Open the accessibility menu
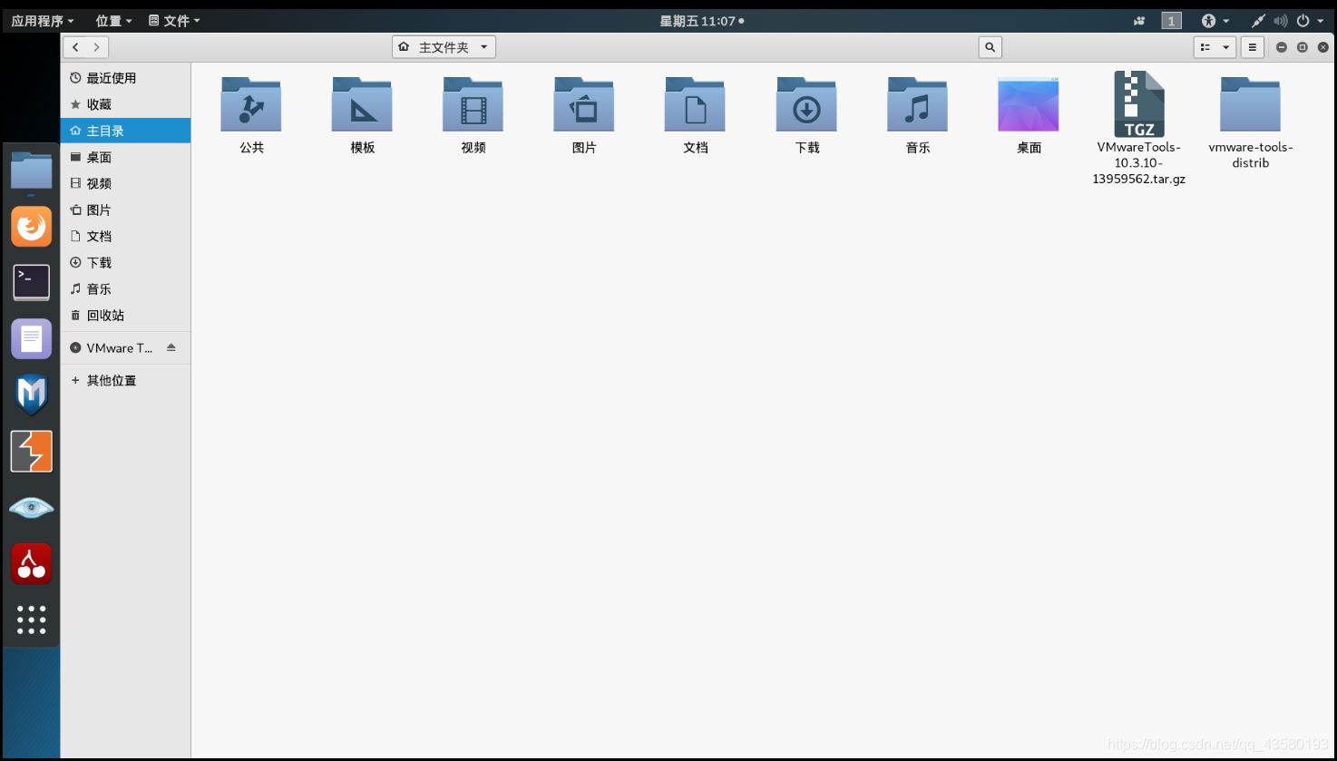Screen dimensions: 1337x761 (x=1215, y=21)
